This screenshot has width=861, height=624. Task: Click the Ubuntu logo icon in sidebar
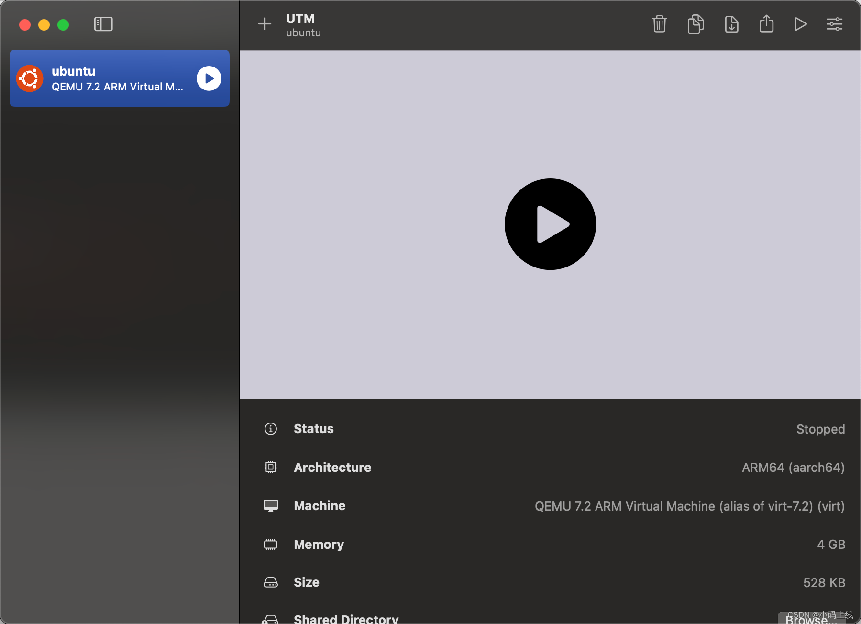pyautogui.click(x=30, y=78)
